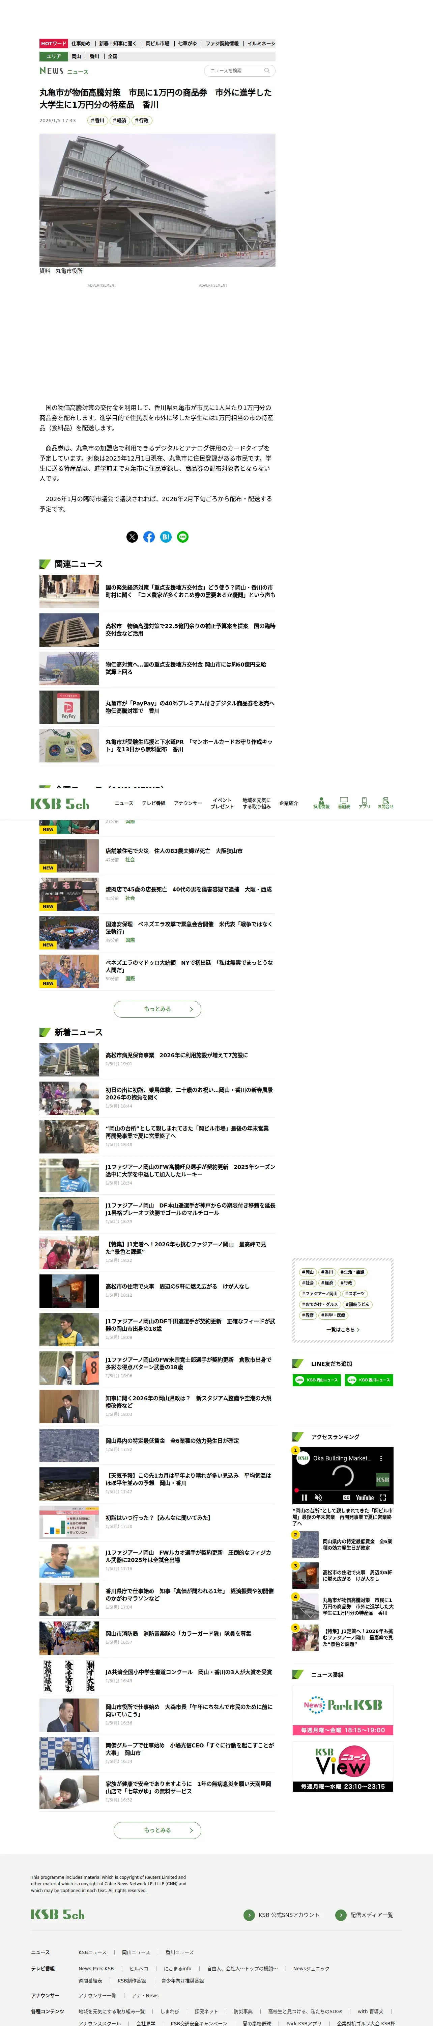Open 高松市病児保育事業 news item
The height and width of the screenshot is (2026, 433).
tap(157, 1059)
